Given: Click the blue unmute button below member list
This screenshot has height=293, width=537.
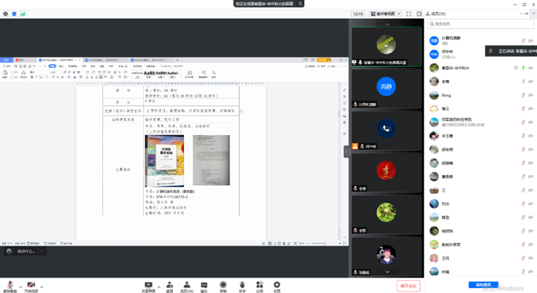Looking at the screenshot, I should (483, 285).
